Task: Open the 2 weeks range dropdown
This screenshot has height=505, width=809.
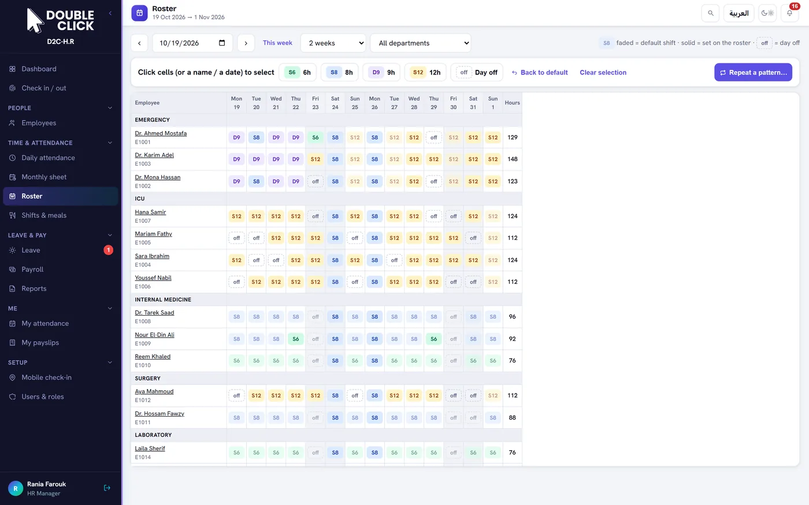Action: tap(333, 43)
